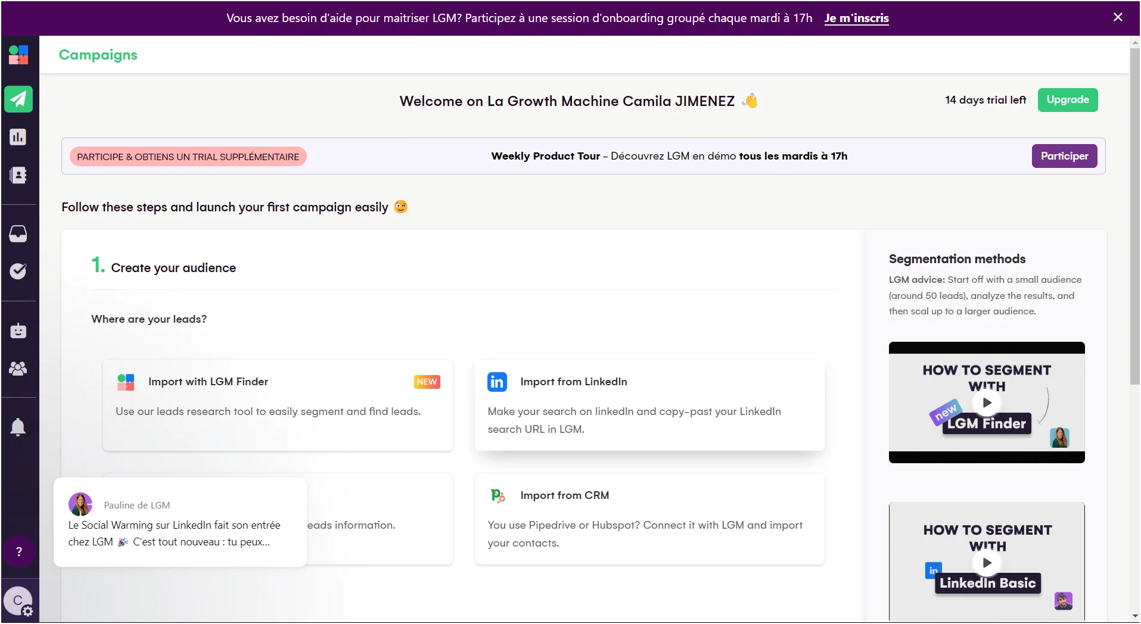
Task: Click the 'Where are your leads?' text
Action: (x=149, y=319)
